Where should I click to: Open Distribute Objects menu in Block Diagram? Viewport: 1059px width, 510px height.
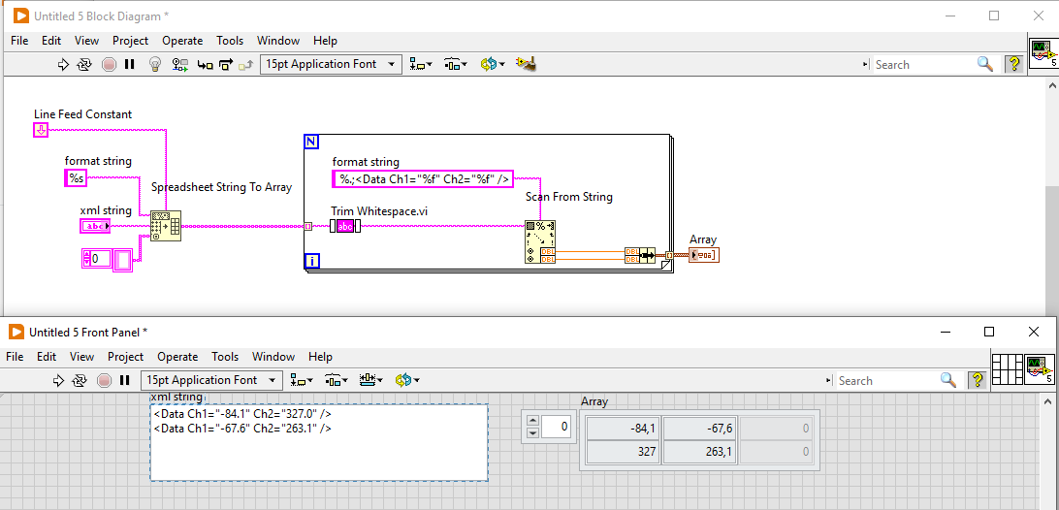pos(456,65)
